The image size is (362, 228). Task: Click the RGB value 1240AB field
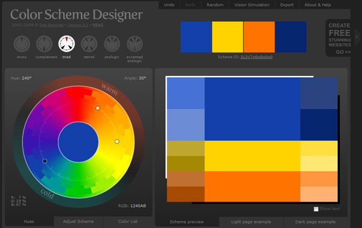pos(138,206)
